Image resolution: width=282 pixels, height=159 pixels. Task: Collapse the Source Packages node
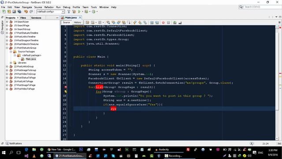coord(11,52)
